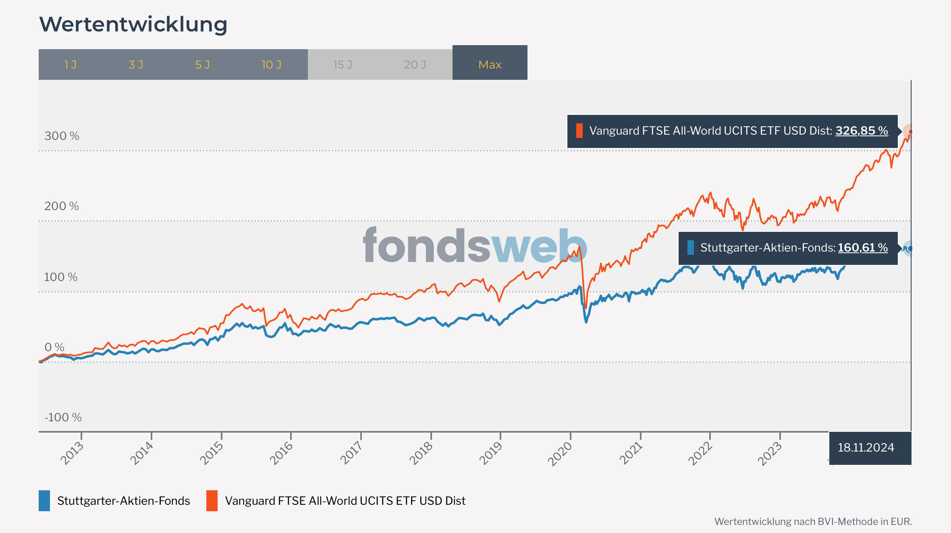
Task: Choose the 5 J time range tab
Action: [203, 65]
